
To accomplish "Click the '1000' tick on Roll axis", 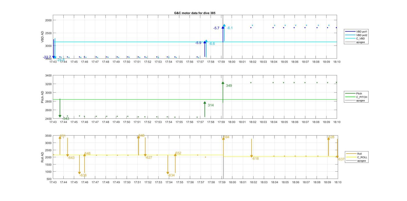I will 48,172.
